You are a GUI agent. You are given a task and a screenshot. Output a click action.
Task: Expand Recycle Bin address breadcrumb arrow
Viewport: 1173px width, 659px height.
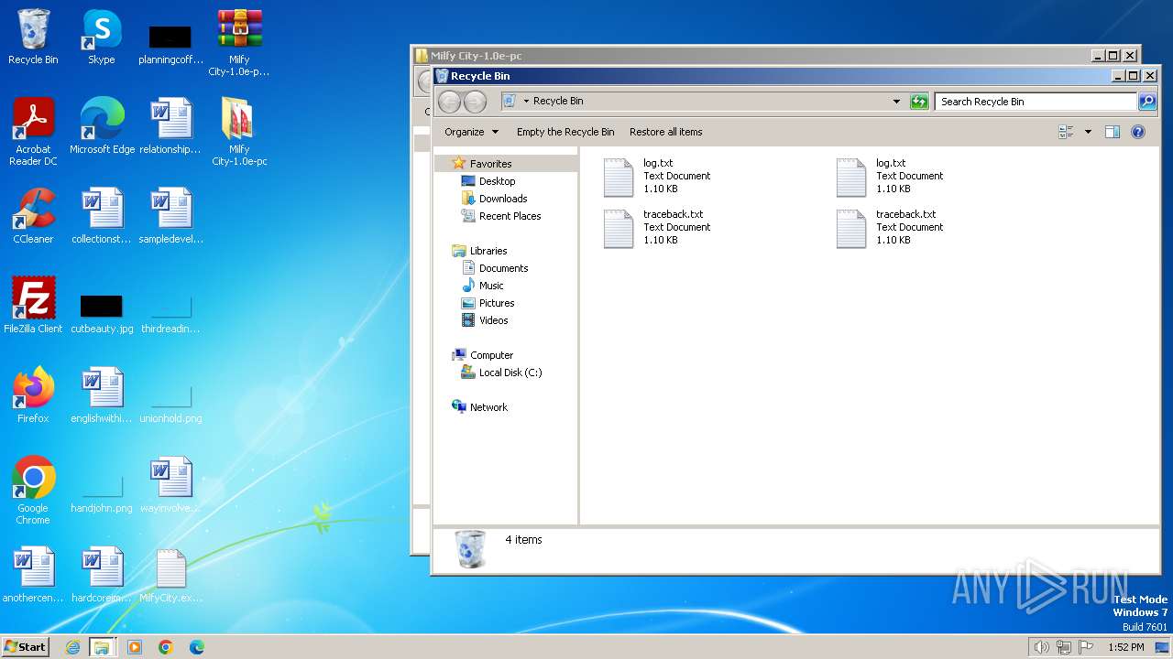[x=526, y=102]
